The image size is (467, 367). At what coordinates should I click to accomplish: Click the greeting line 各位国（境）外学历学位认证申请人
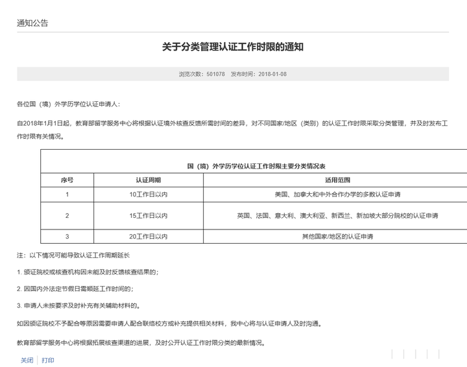pyautogui.click(x=69, y=104)
